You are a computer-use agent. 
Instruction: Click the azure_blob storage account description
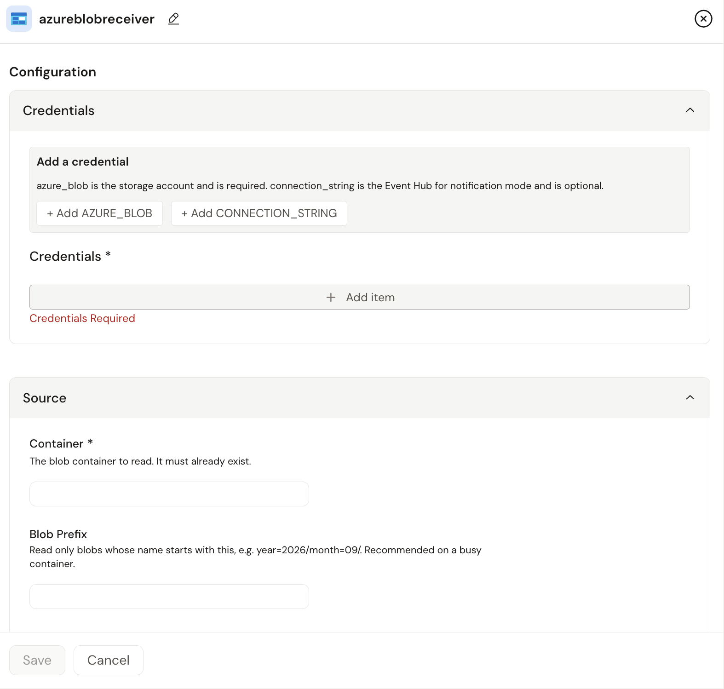(320, 186)
